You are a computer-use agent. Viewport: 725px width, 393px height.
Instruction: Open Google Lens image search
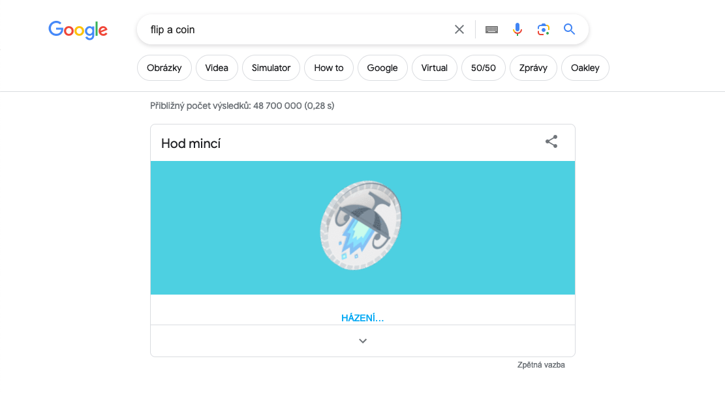(544, 29)
